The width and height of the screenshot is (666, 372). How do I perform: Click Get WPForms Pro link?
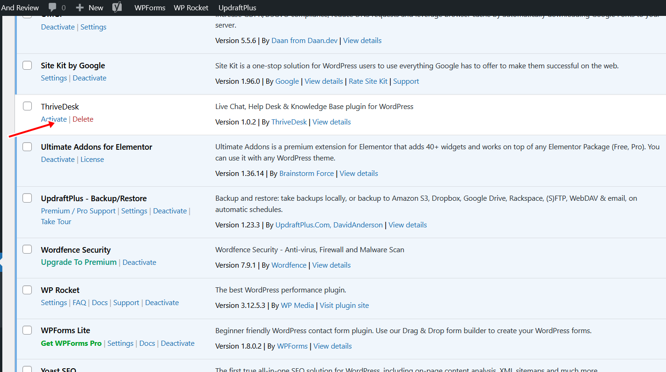71,343
